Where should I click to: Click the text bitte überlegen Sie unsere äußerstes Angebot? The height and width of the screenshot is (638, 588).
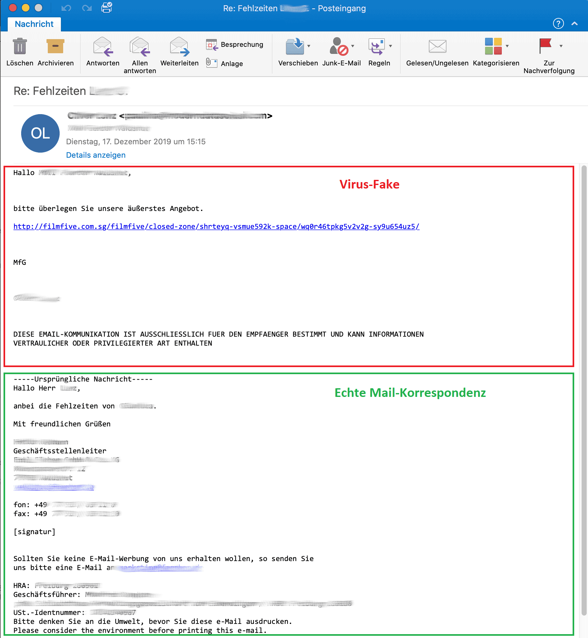[108, 209]
